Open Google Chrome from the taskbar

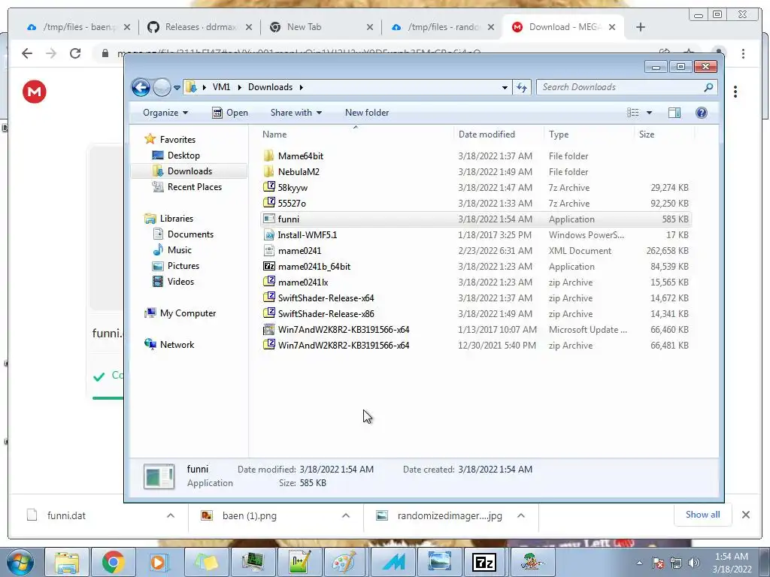(x=113, y=562)
